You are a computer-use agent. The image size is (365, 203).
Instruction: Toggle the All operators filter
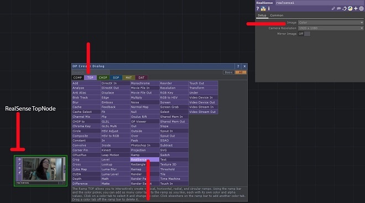tap(241, 72)
